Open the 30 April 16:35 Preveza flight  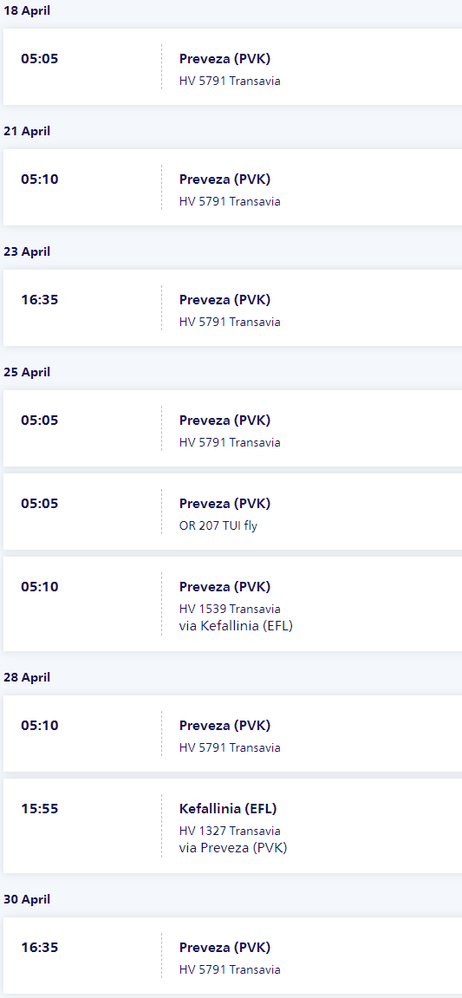pyautogui.click(x=233, y=956)
